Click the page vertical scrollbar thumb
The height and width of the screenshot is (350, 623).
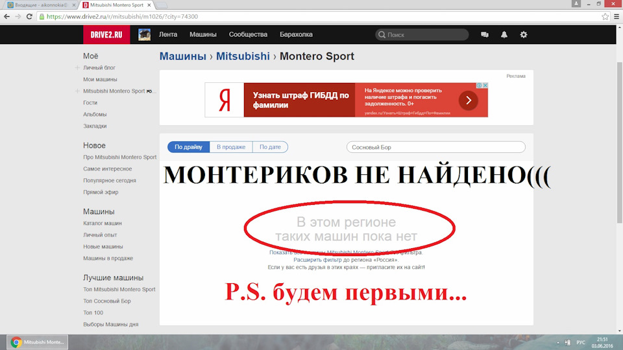(619, 143)
